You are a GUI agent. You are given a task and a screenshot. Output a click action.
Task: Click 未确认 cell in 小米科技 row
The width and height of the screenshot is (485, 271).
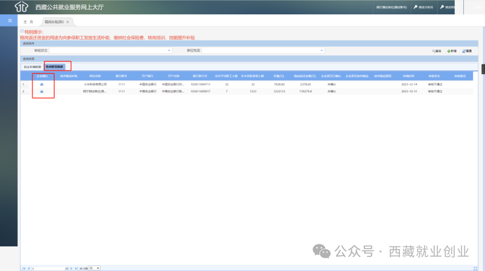point(331,84)
